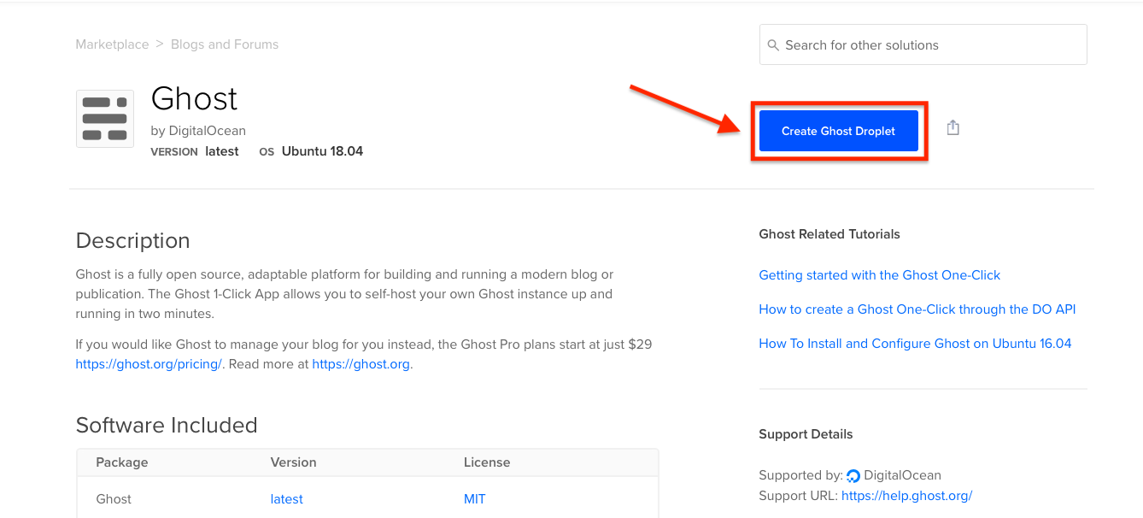Click the DigitalOcean logo in Support Details
Image resolution: width=1143 pixels, height=518 pixels.
853,476
